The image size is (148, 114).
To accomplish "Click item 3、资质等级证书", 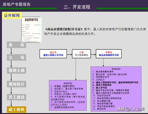I will click(x=101, y=77).
